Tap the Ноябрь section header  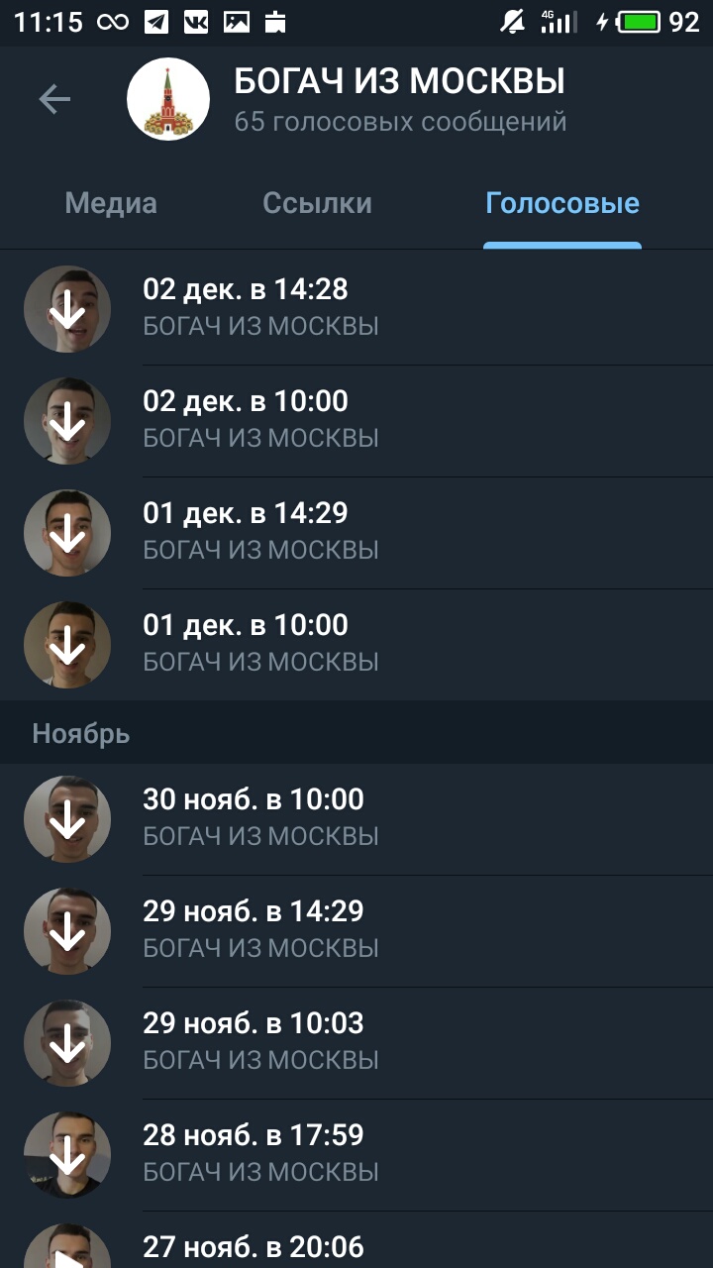(x=81, y=734)
